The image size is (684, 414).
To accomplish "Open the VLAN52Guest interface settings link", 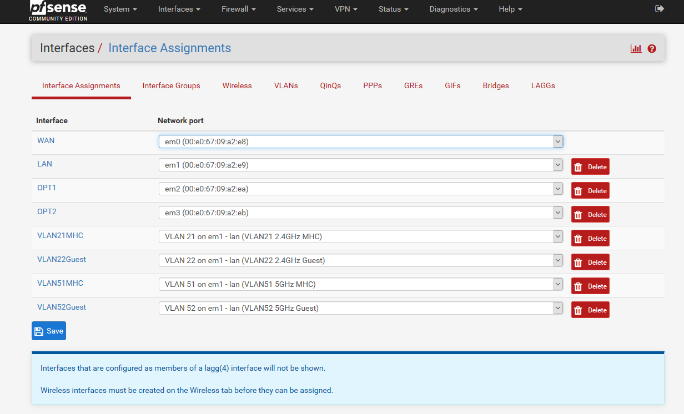I will tap(62, 307).
